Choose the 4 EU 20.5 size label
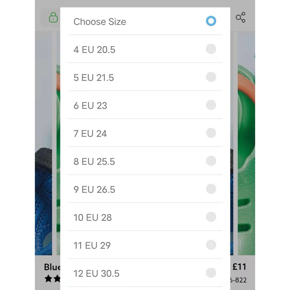This screenshot has height=290, width=290. [x=94, y=50]
